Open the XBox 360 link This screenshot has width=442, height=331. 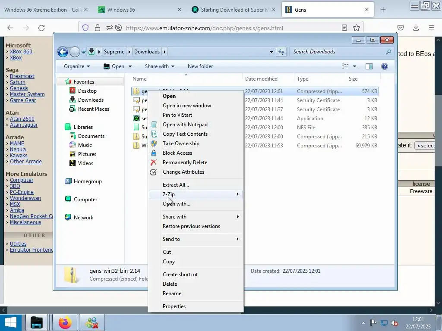[x=21, y=52]
